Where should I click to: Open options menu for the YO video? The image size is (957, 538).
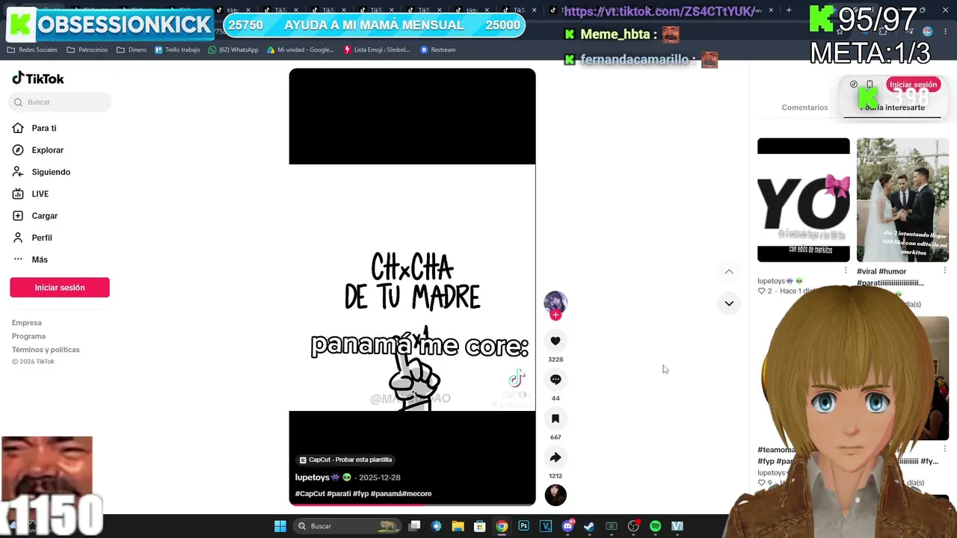point(846,270)
